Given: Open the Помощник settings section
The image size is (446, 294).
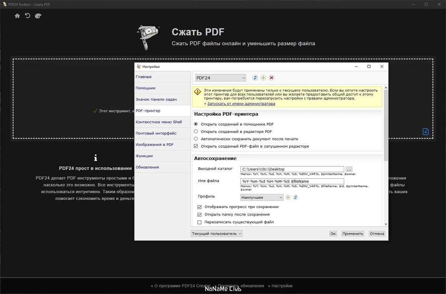Looking at the screenshot, I should tap(162, 88).
